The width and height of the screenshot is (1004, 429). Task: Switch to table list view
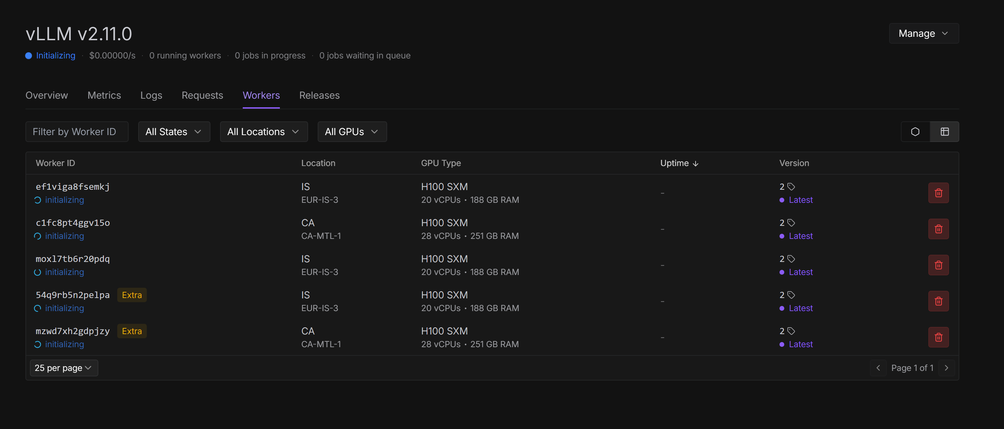pos(945,132)
